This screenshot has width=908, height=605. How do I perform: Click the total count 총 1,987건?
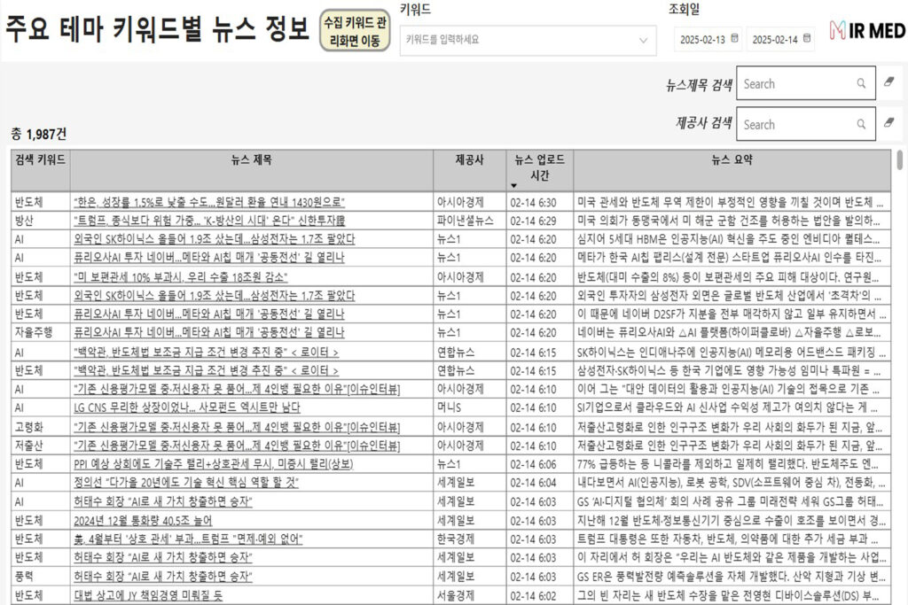[39, 134]
